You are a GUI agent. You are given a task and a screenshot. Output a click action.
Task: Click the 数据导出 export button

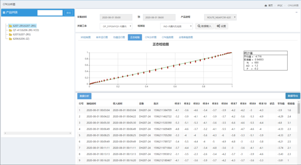(293, 96)
